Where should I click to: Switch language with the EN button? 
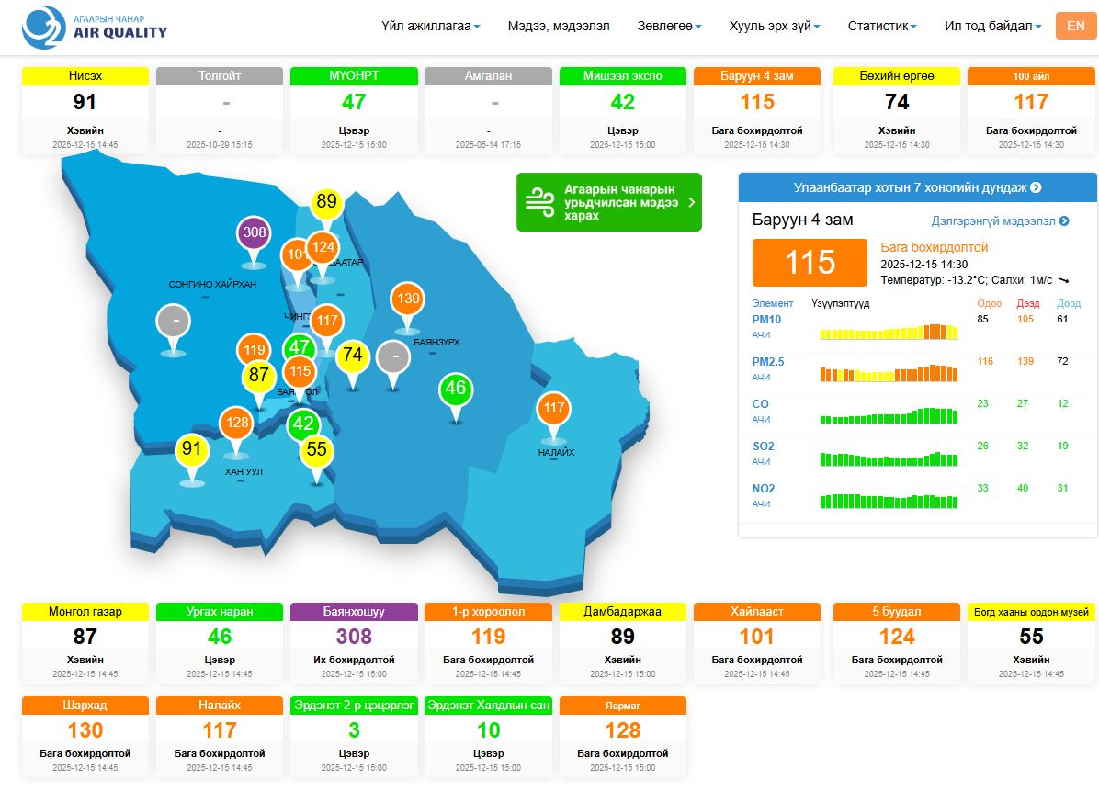(1075, 26)
